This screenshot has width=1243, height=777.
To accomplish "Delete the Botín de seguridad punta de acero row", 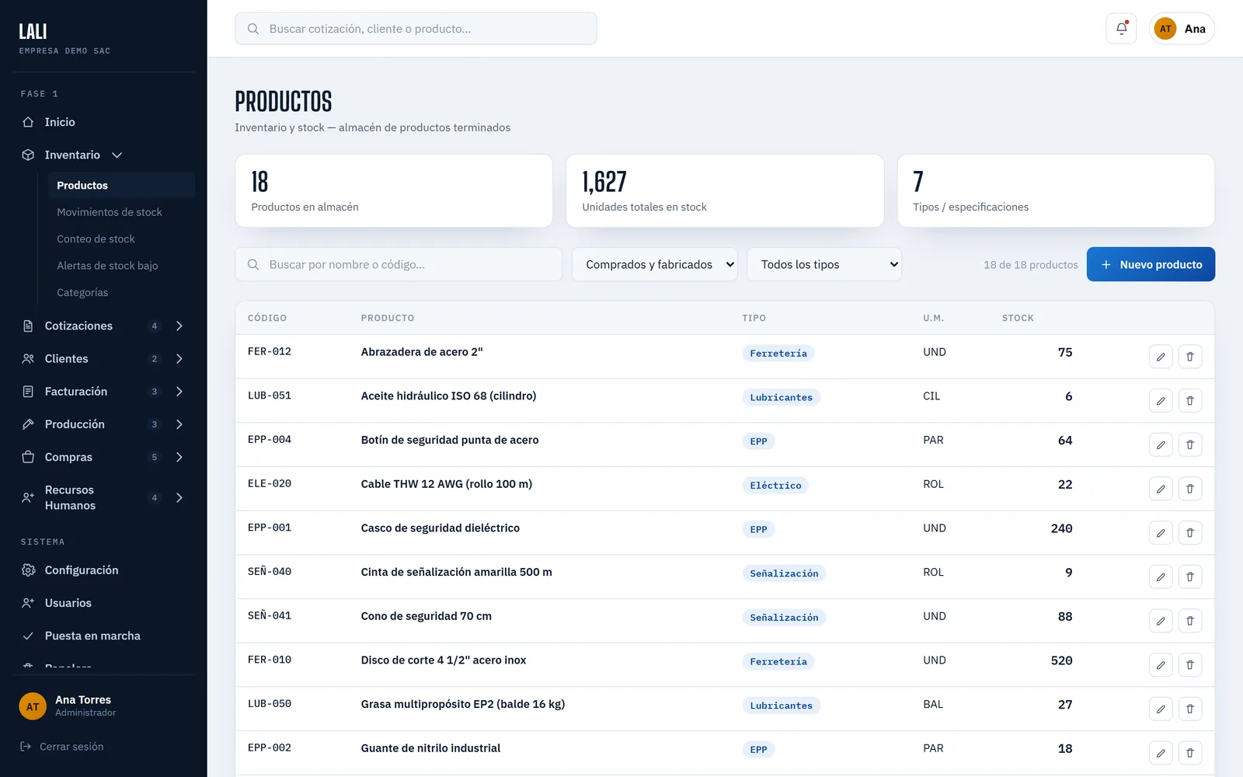I will pos(1190,444).
